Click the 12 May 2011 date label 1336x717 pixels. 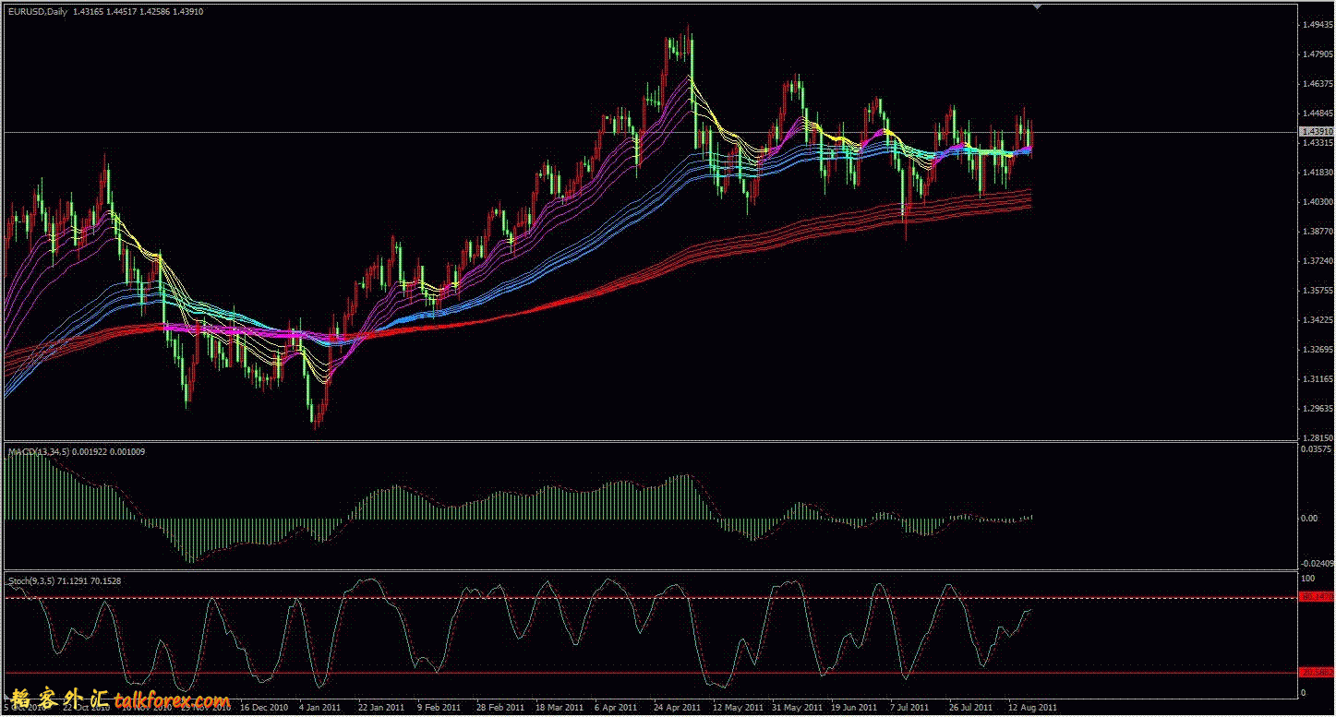(x=738, y=708)
